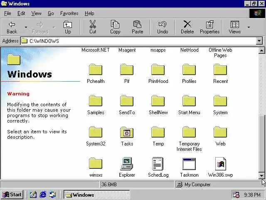The height and width of the screenshot is (200, 266).
Task: Select the Web folder
Action: pos(220,136)
